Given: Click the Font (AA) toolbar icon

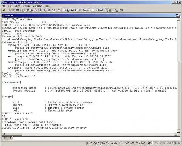Looking at the screenshot, I should (x=116, y=10).
